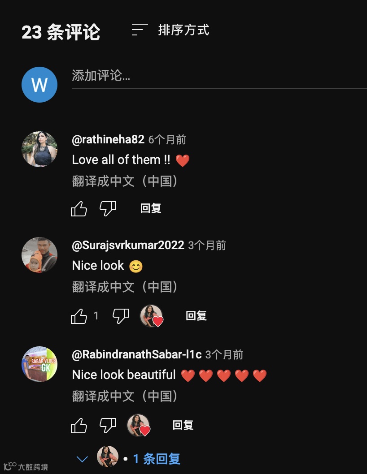
Task: Open the RabindranathSabar profile picture
Action: [39, 364]
